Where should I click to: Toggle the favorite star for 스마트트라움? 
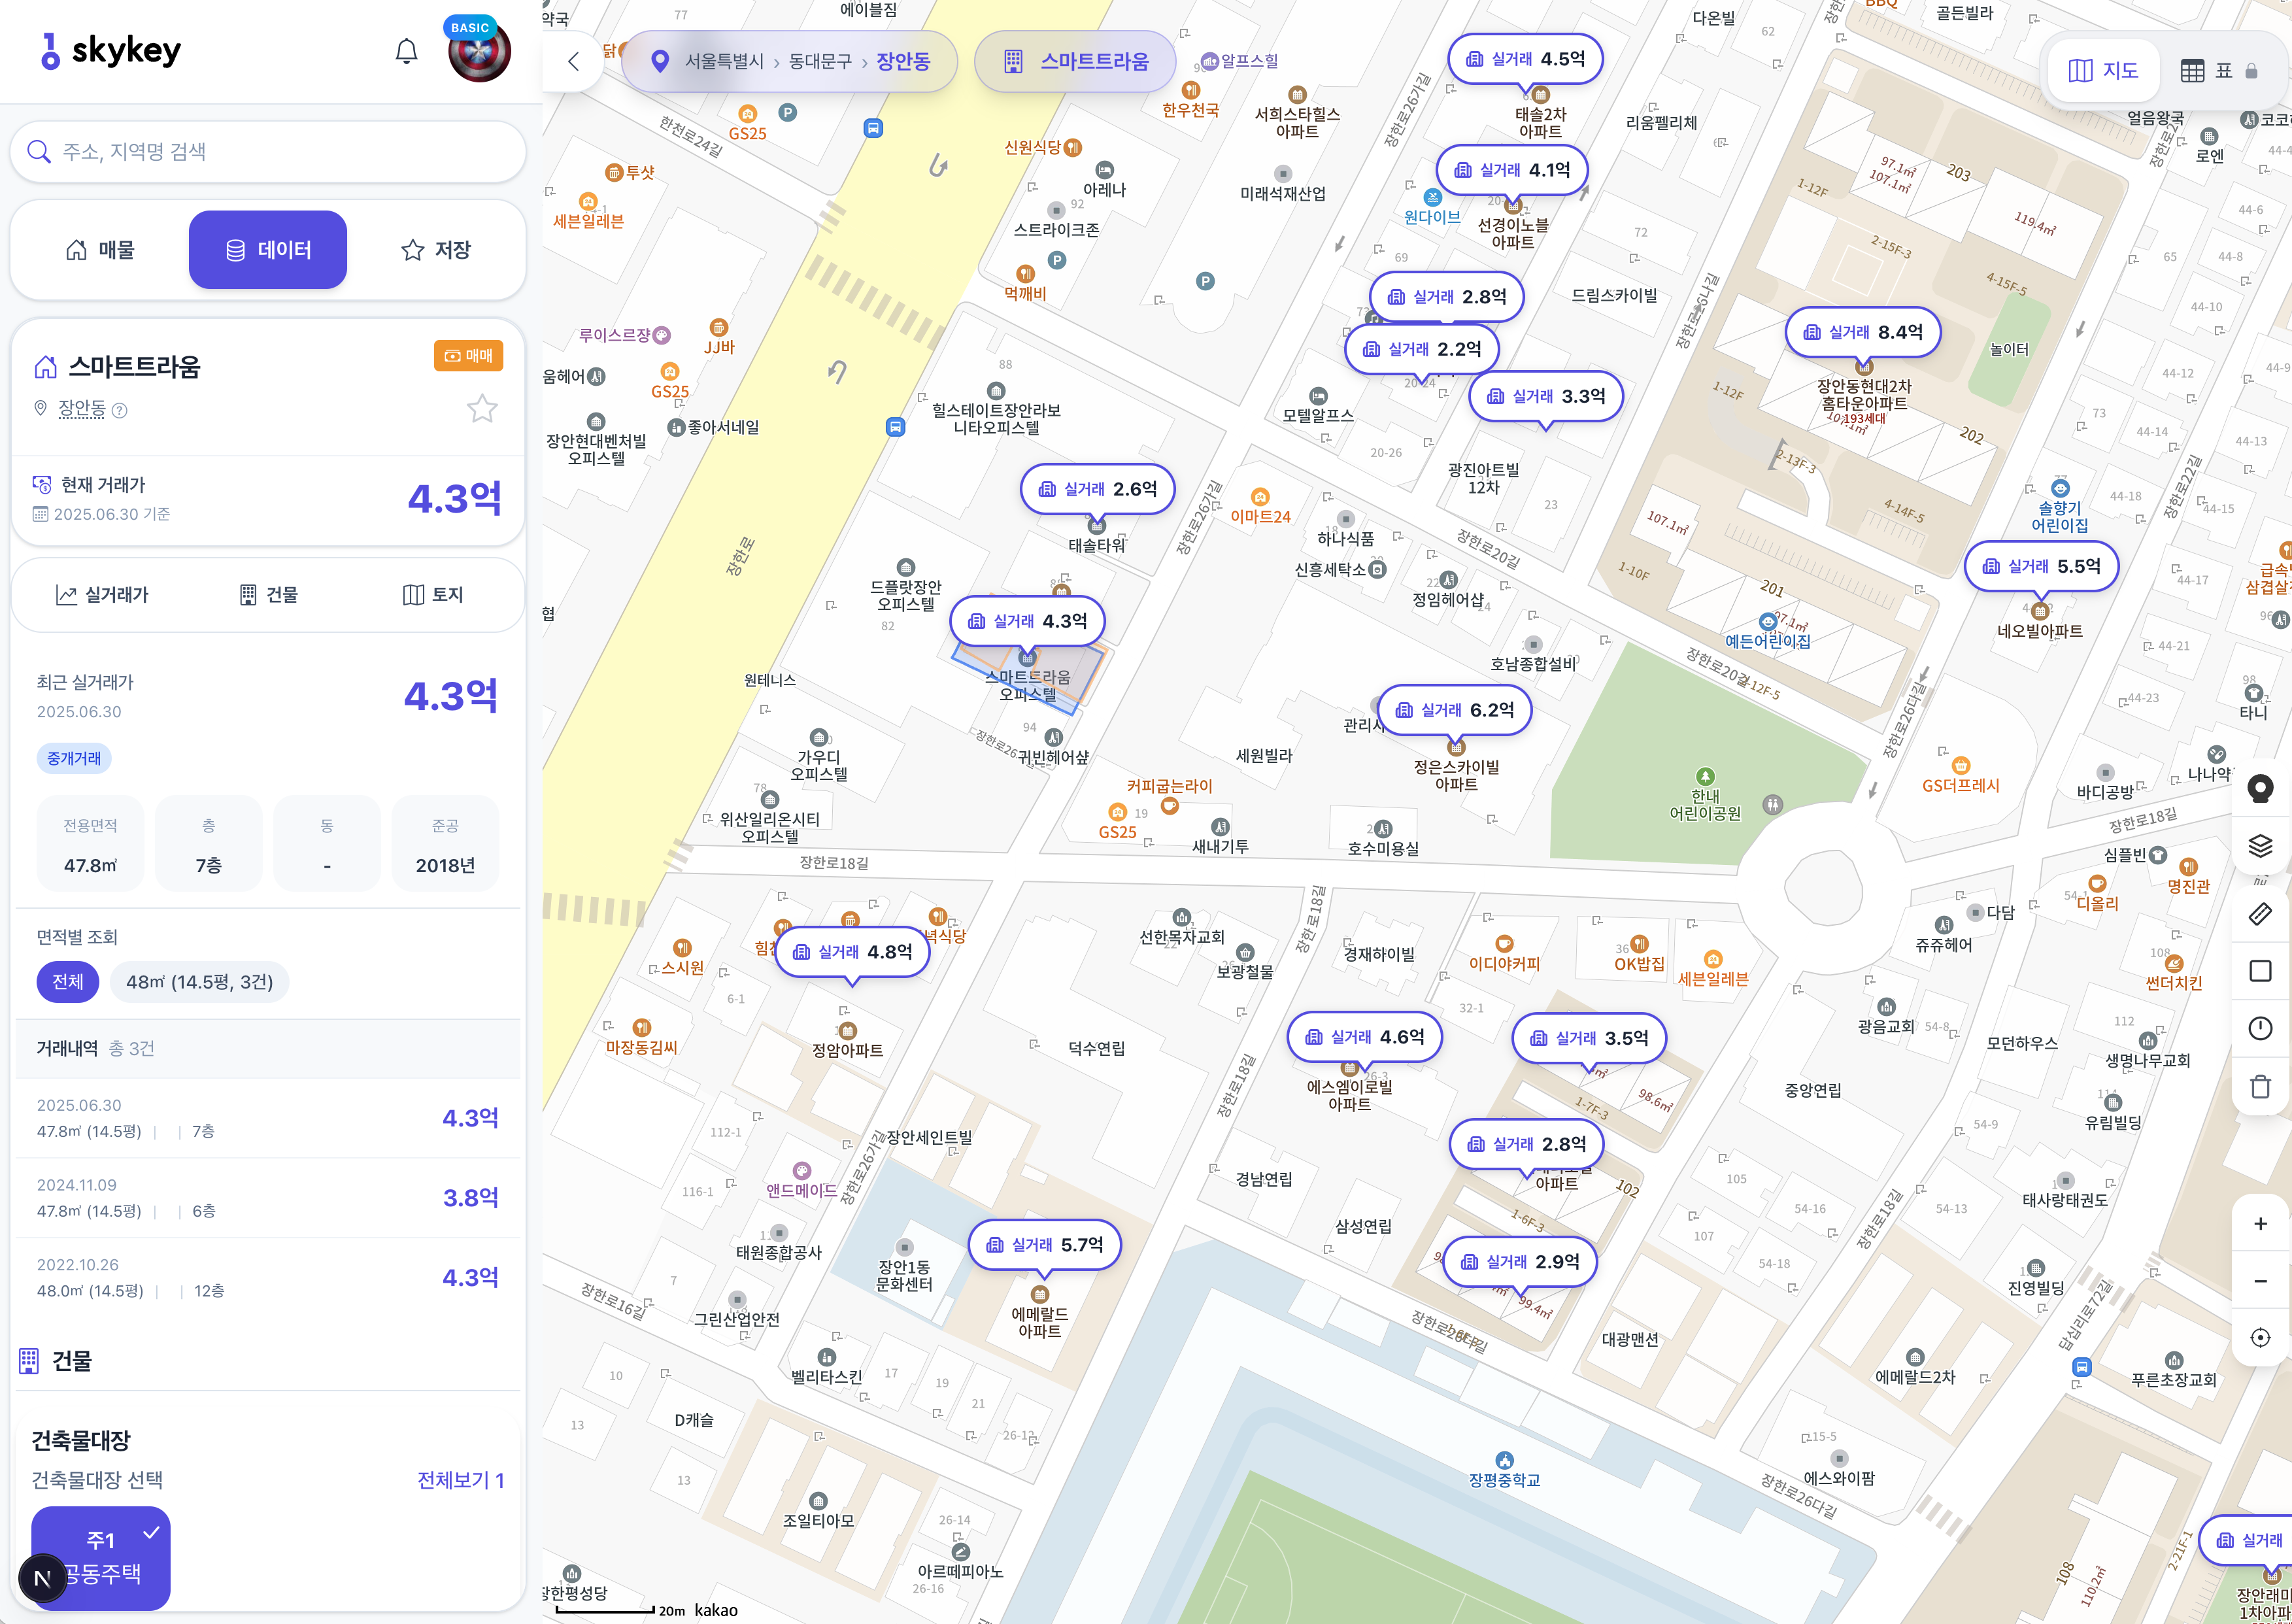click(482, 408)
